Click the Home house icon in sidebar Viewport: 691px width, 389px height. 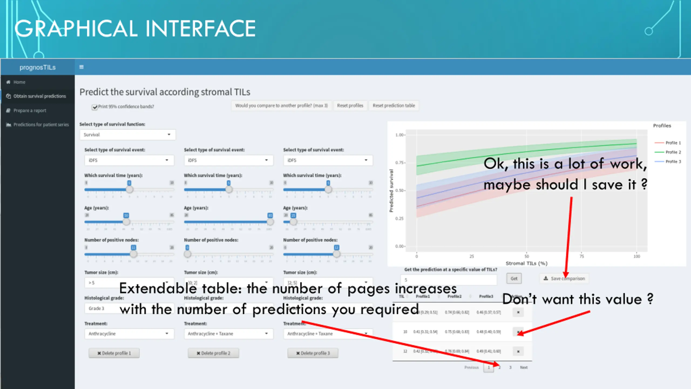(8, 82)
